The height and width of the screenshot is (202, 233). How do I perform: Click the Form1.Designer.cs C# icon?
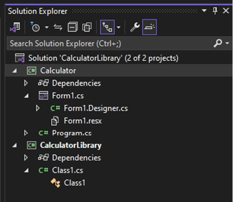55,108
